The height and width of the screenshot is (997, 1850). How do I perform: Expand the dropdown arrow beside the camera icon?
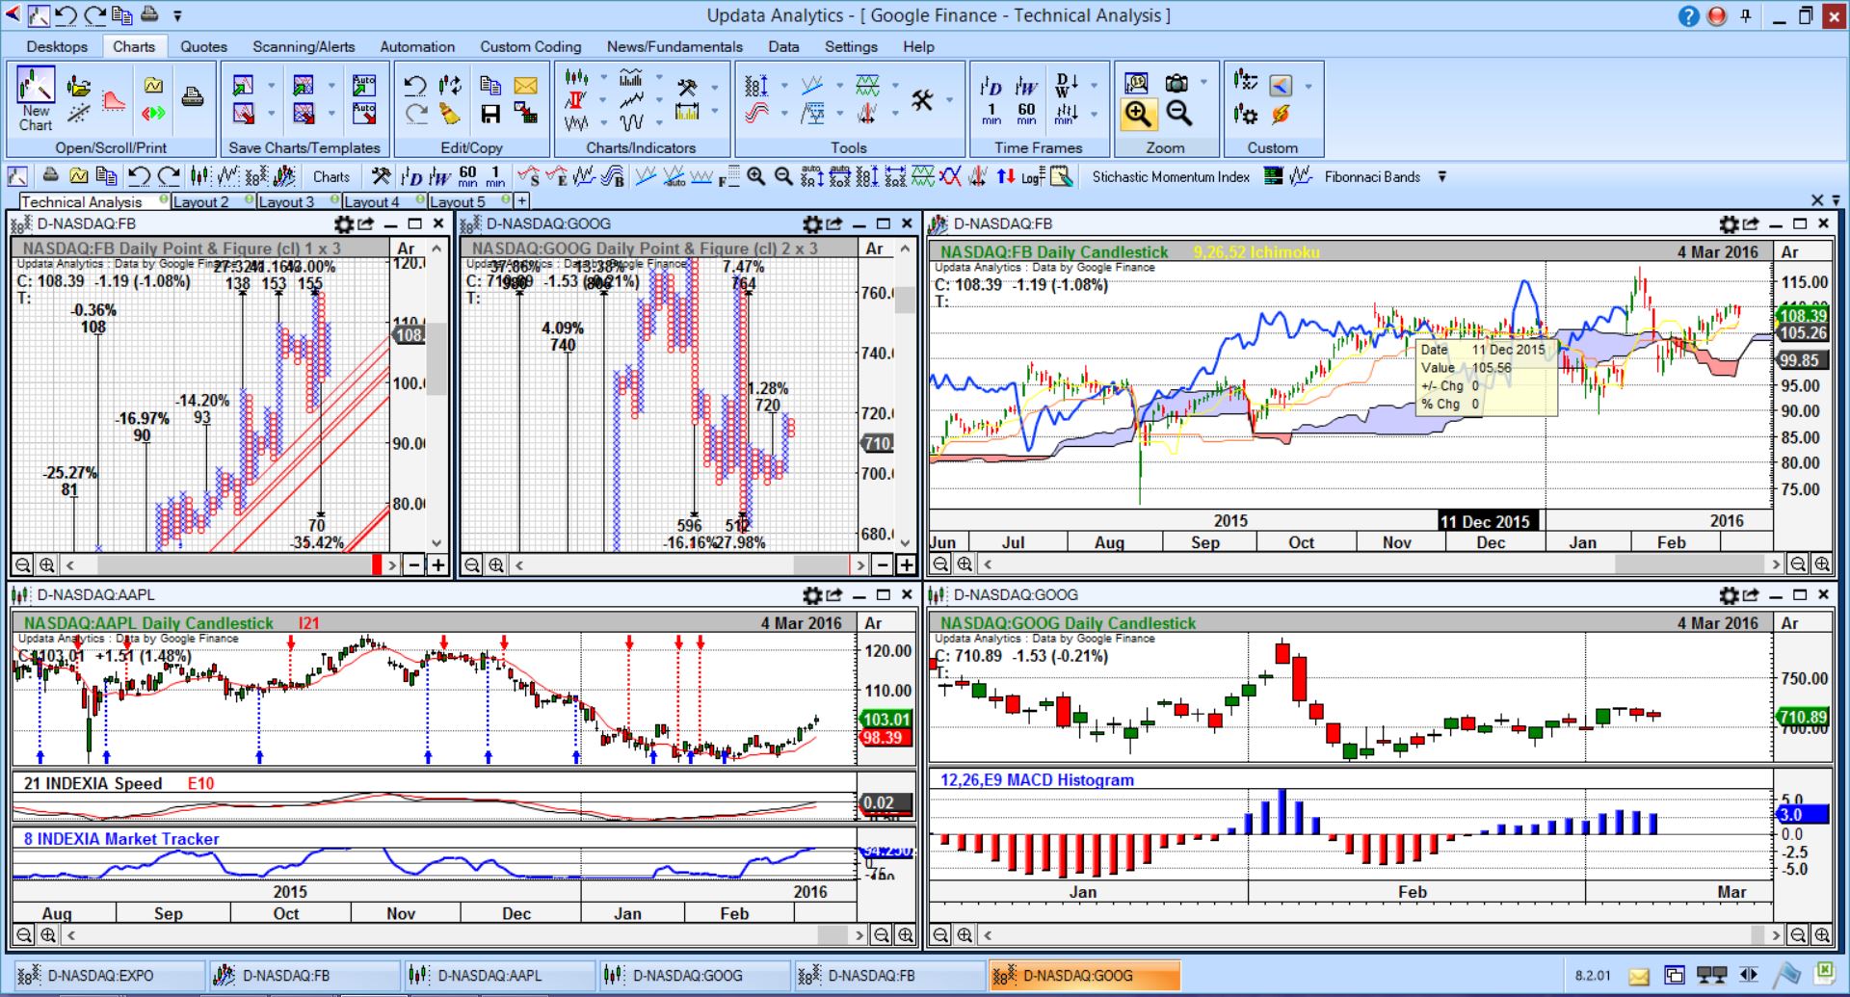(1203, 84)
